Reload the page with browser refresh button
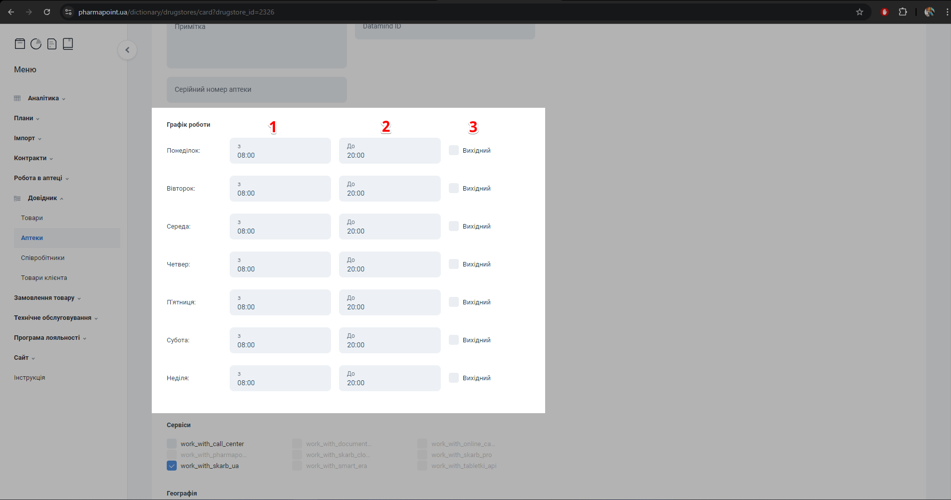The width and height of the screenshot is (951, 500). (47, 12)
